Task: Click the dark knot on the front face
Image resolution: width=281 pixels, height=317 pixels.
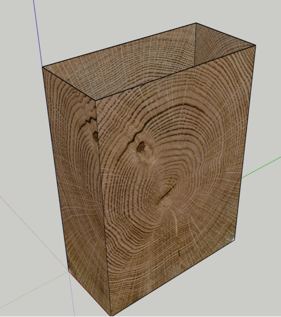Action: (x=141, y=147)
